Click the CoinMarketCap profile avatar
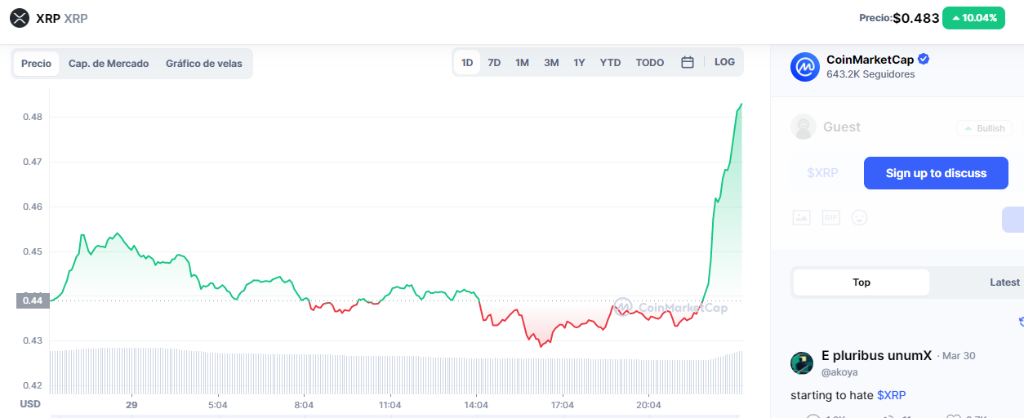 (x=804, y=66)
